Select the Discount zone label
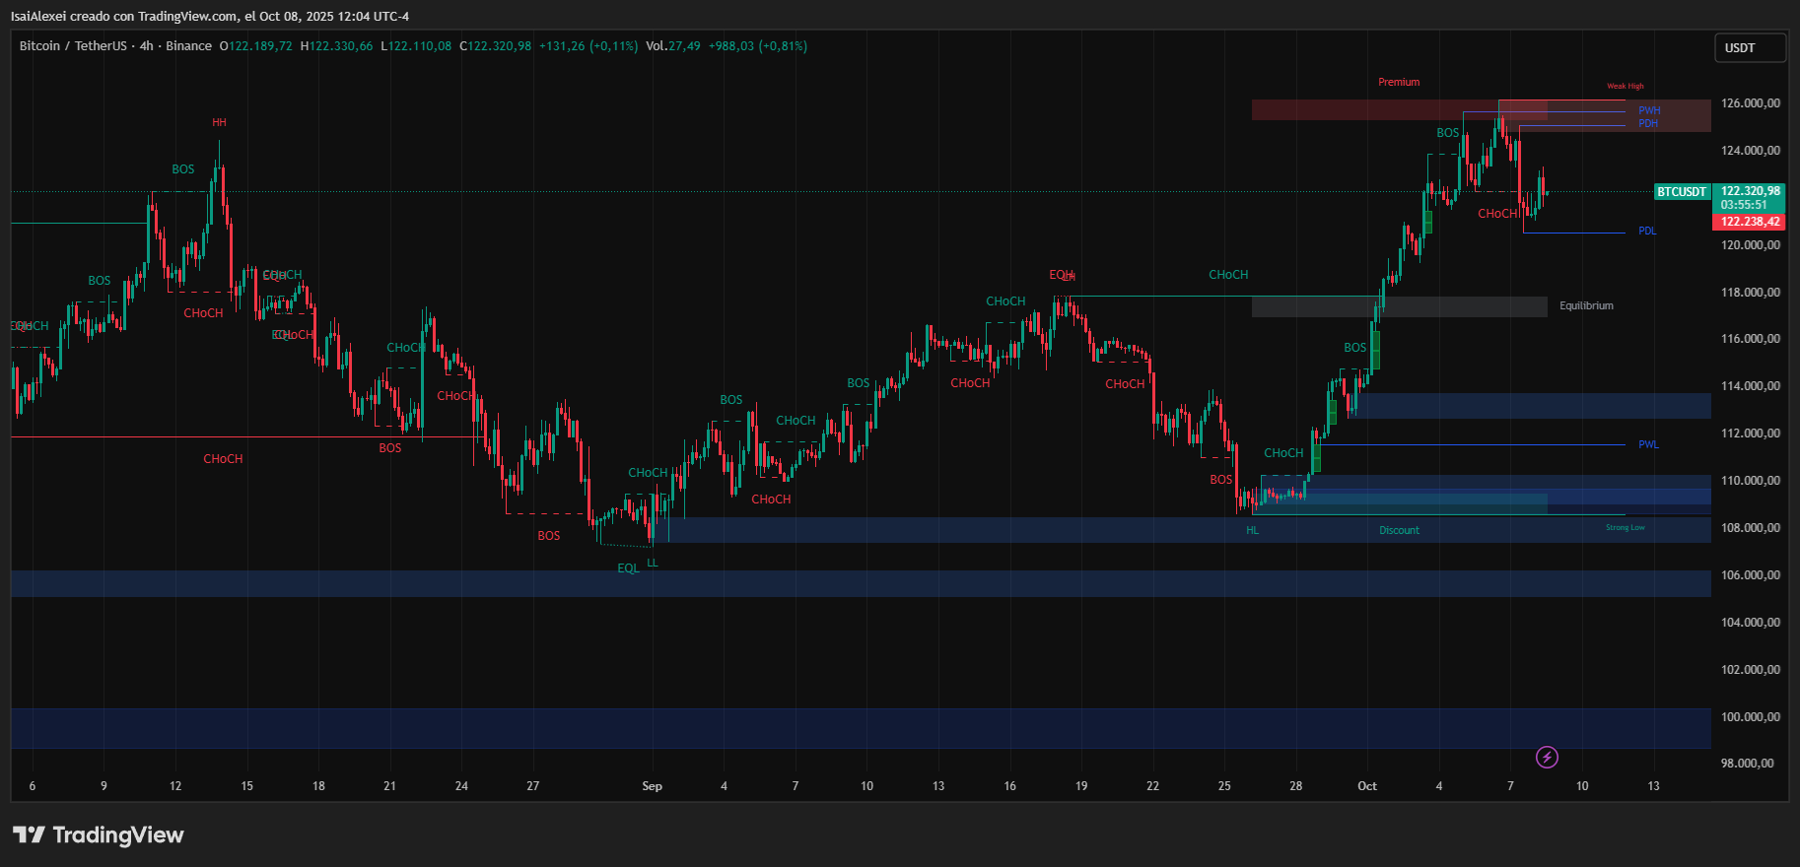The height and width of the screenshot is (867, 1800). (1399, 531)
